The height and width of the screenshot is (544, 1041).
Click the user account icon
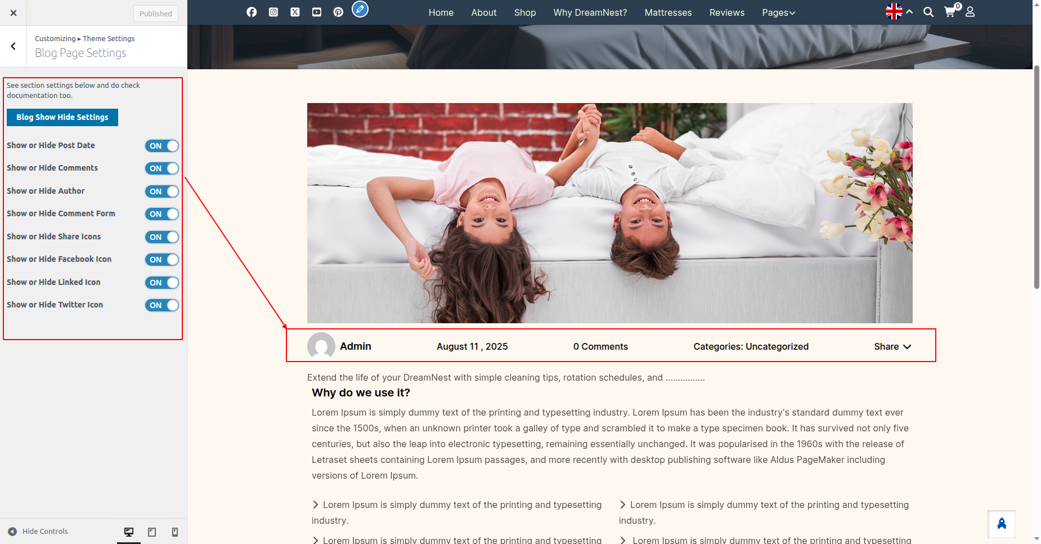[970, 12]
